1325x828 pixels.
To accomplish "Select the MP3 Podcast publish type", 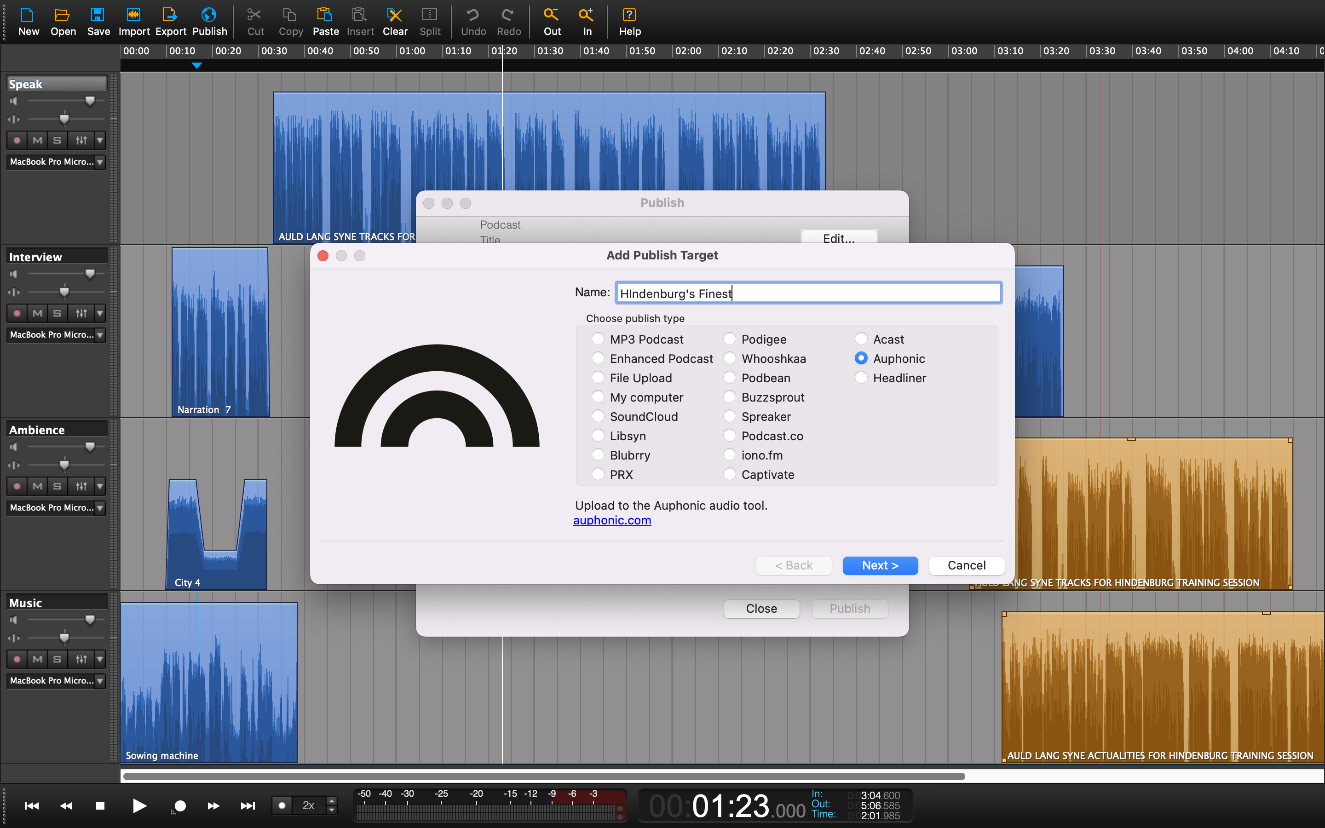I will (598, 339).
